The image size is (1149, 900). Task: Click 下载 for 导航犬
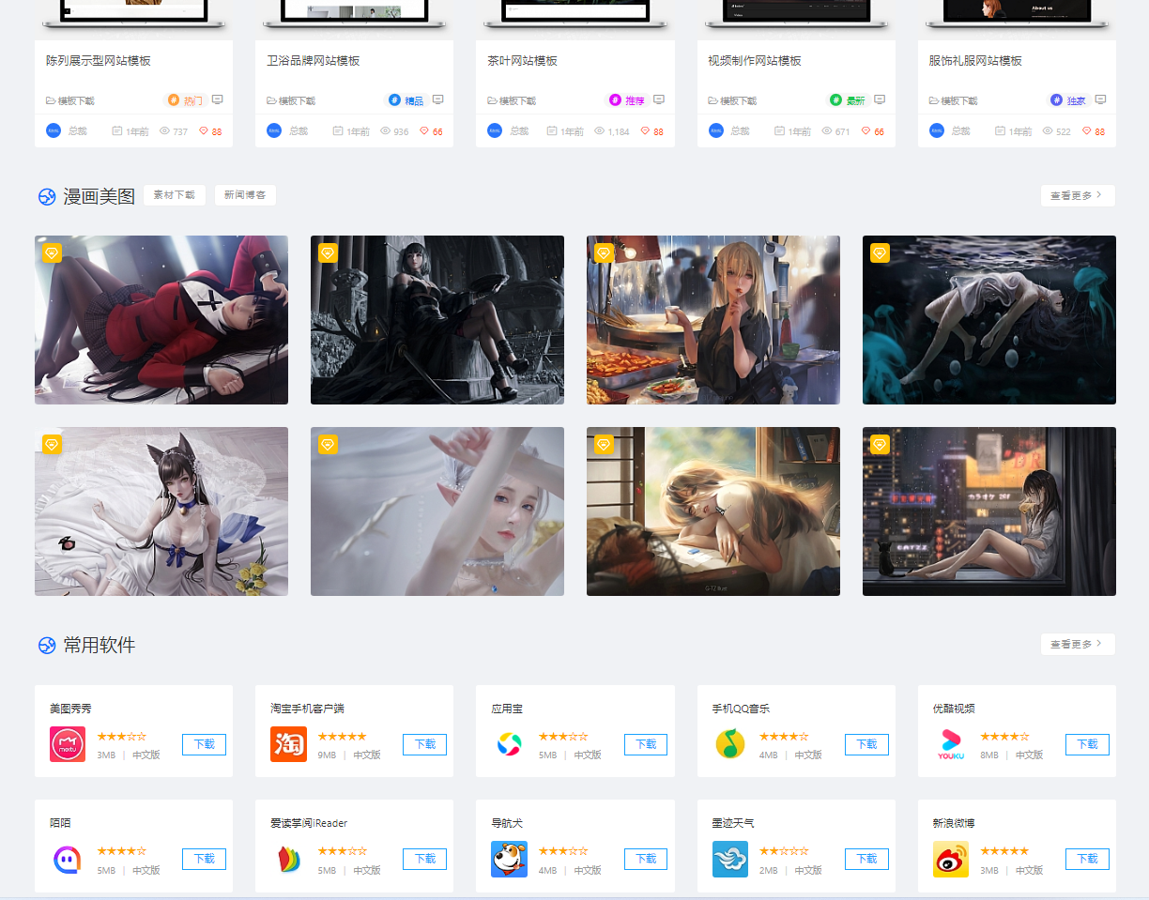point(646,859)
